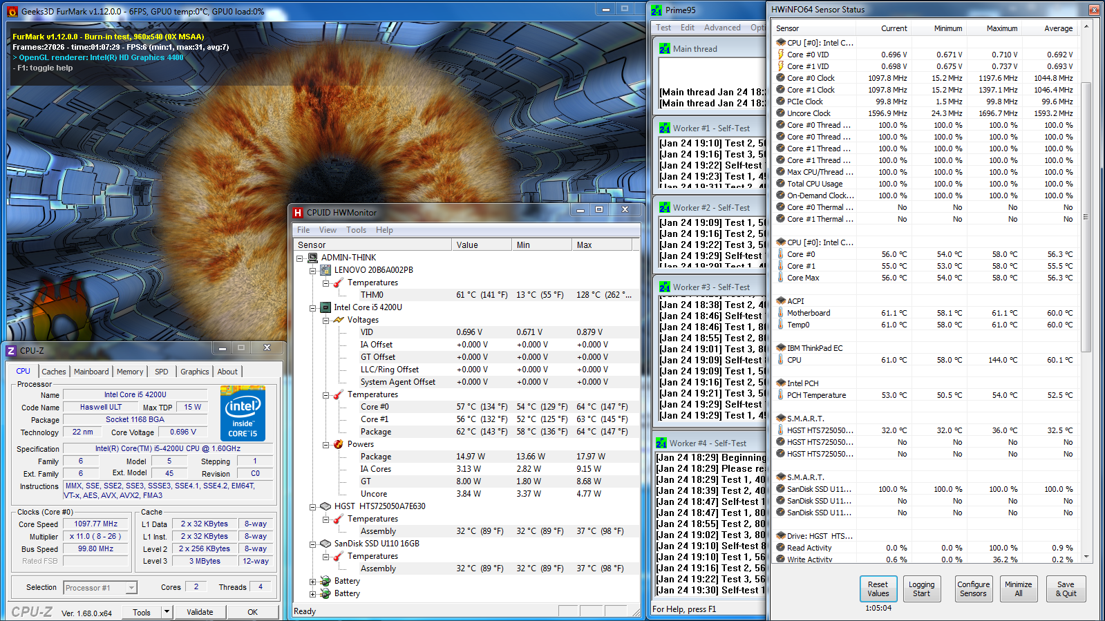This screenshot has height=621, width=1105.
Task: Click the HGST HTS725050A7E630 hard drive icon
Action: (x=325, y=506)
